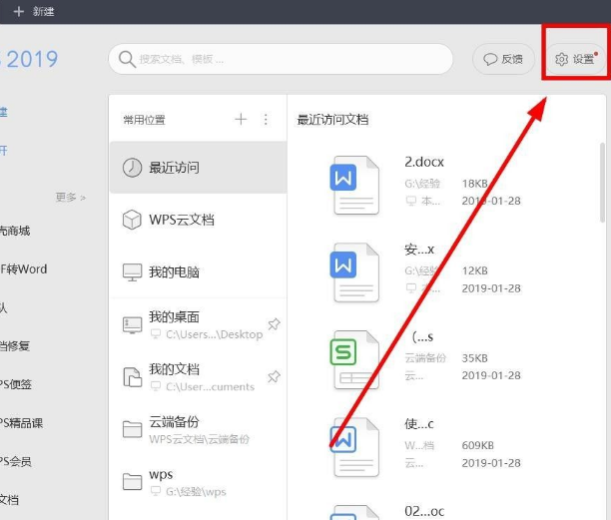Select 我的电脑 location
Viewport: 611px width, 520px height.
tap(199, 271)
